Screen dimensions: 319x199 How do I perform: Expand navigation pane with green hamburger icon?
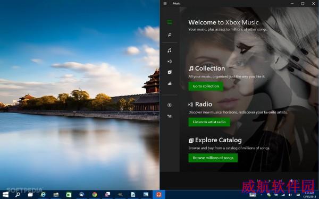point(170,22)
